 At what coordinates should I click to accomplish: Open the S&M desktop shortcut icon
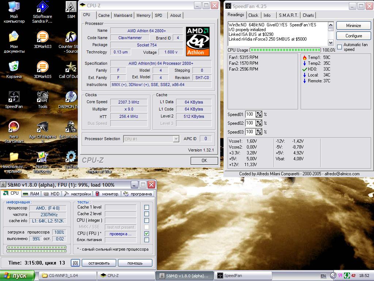click(x=71, y=10)
